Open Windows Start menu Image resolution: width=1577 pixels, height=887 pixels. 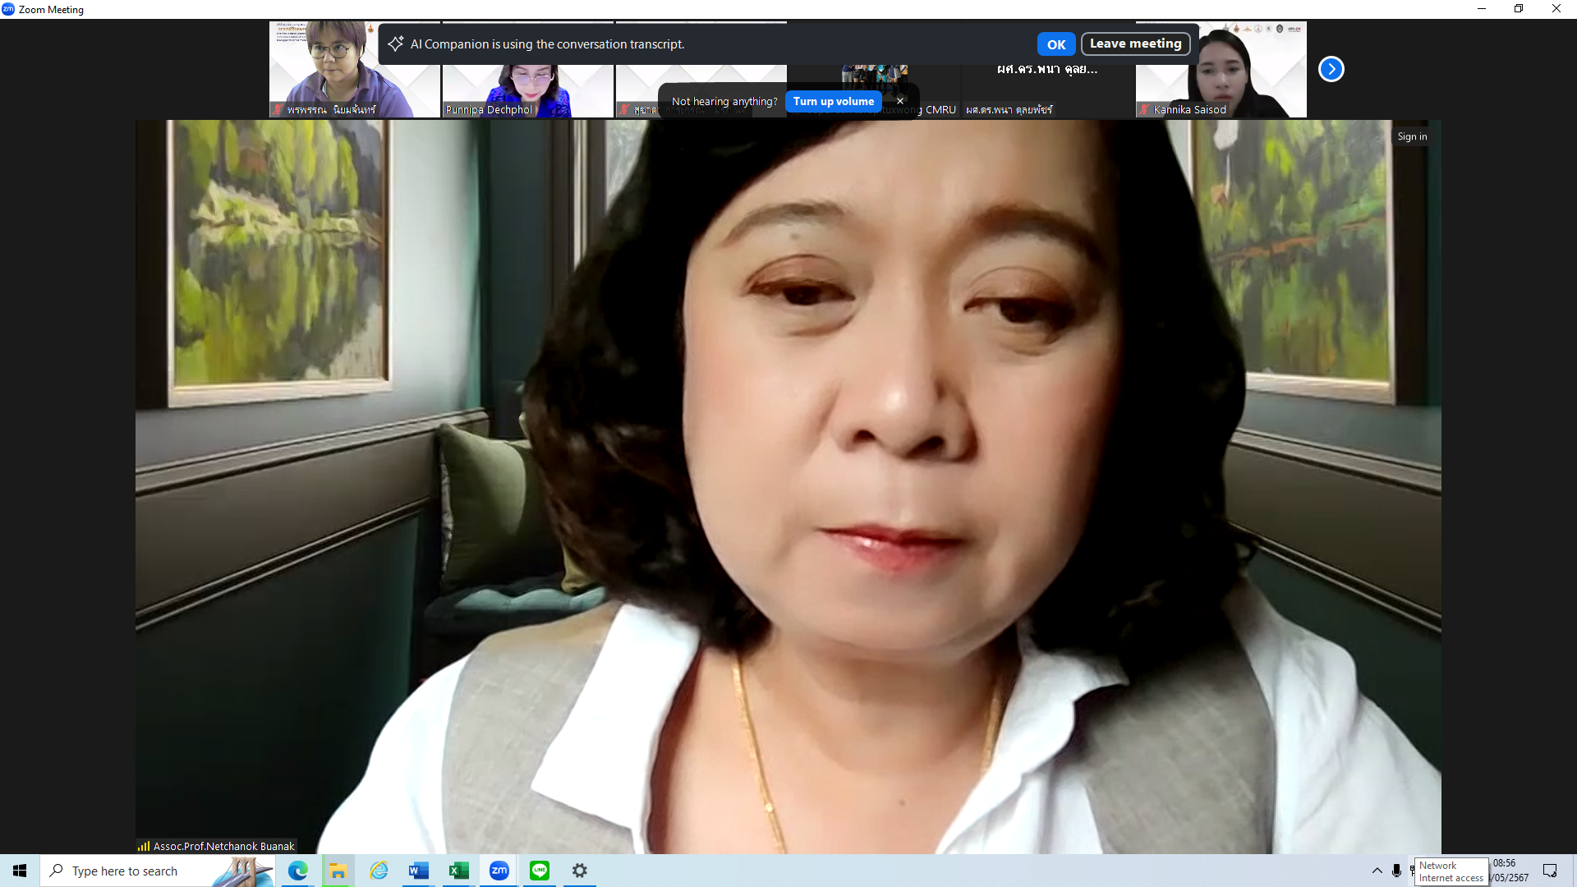coord(20,871)
